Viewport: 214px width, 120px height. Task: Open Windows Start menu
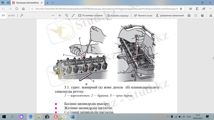pos(4,117)
